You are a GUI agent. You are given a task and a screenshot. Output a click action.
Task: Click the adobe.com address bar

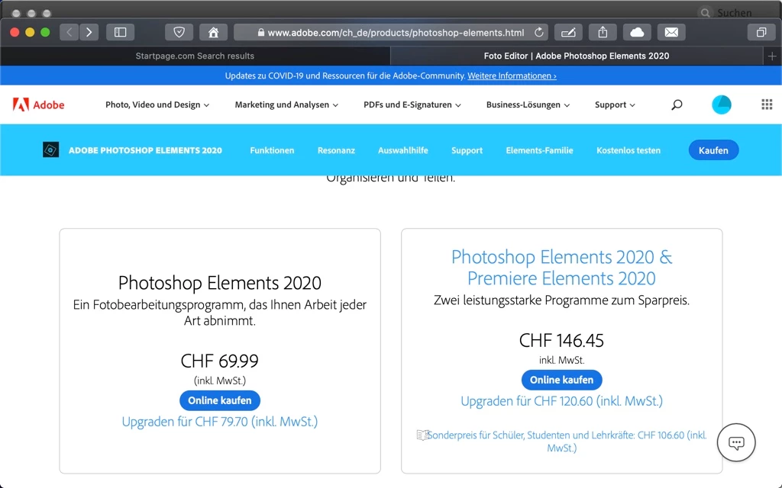click(391, 32)
